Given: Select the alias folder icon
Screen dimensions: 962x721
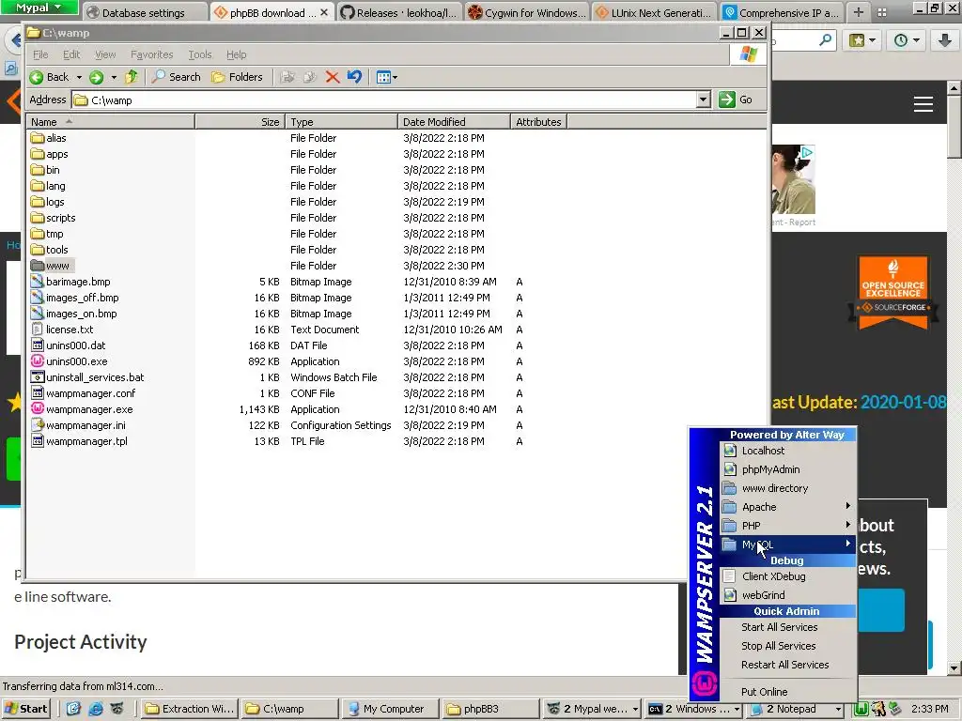Looking at the screenshot, I should coord(38,138).
